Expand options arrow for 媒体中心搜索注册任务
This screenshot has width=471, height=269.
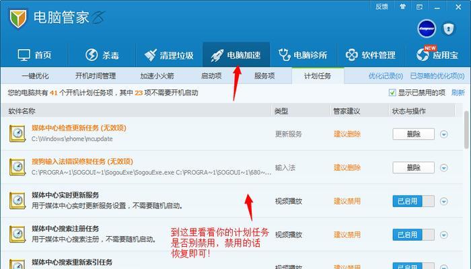pyautogui.click(x=444, y=235)
